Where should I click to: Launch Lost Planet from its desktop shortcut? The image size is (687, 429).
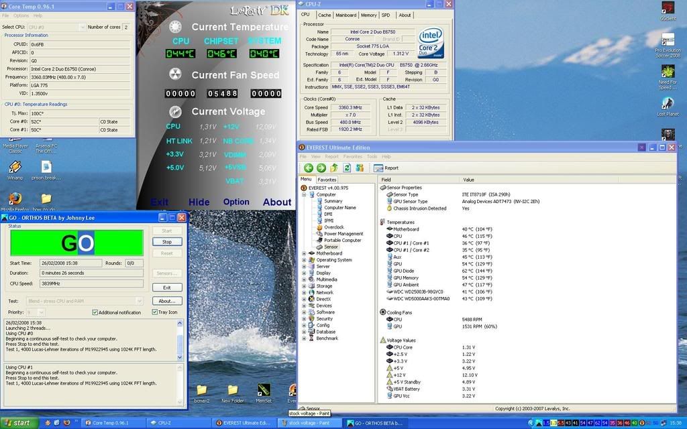pos(668,102)
